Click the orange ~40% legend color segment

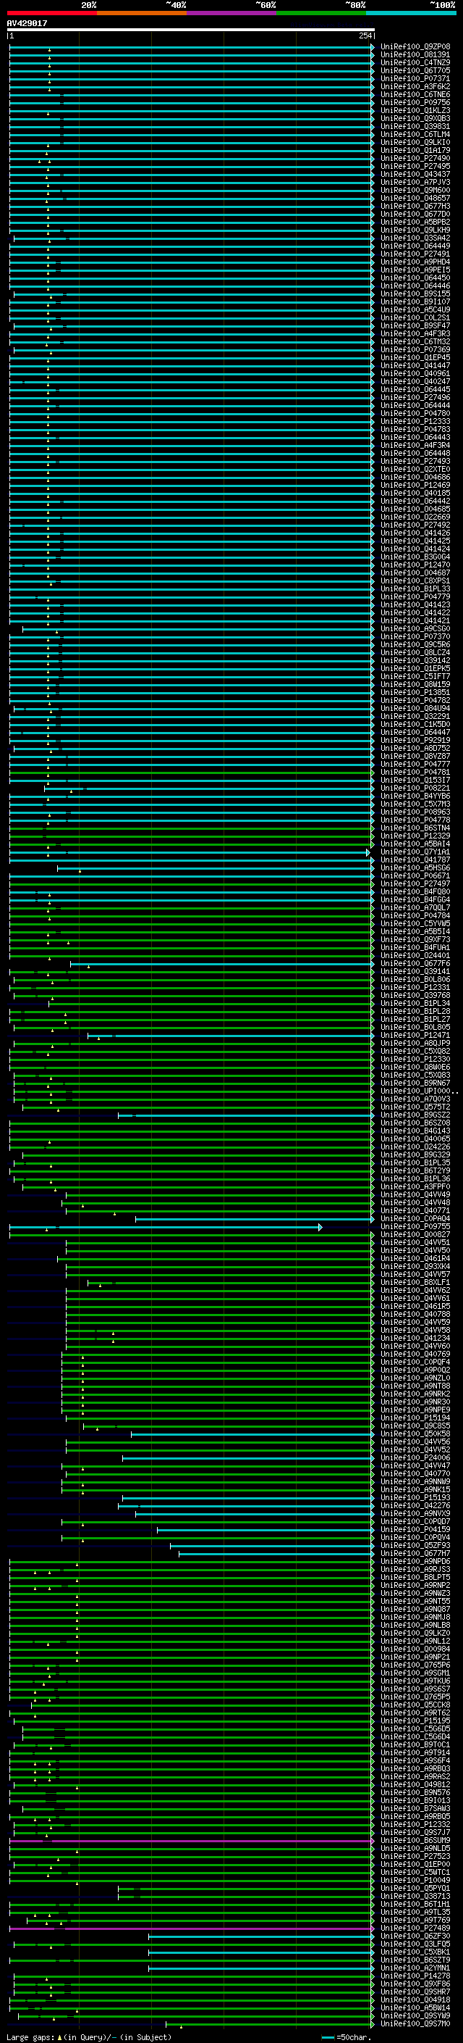[142, 13]
